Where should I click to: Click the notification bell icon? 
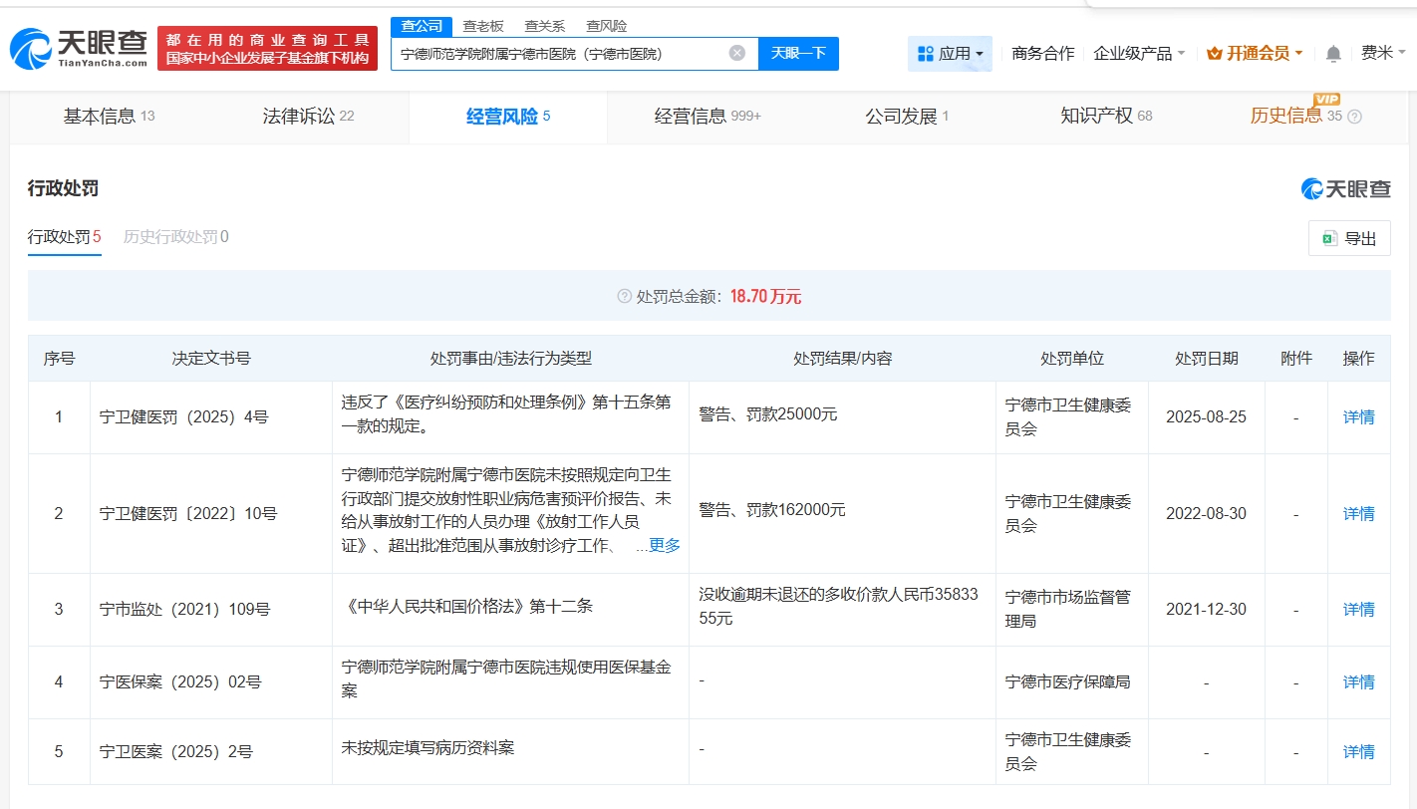[x=1333, y=54]
